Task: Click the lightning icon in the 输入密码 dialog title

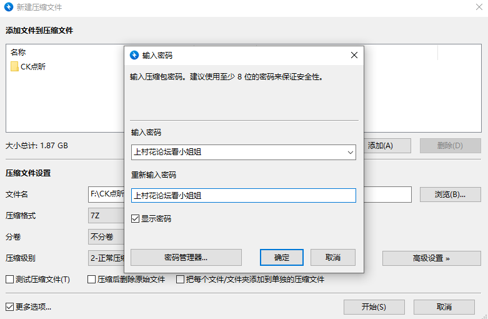Action: 134,55
